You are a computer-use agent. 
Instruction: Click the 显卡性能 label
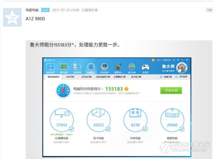point(99,138)
